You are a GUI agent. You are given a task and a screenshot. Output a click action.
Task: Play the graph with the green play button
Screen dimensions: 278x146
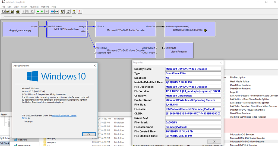[38, 11]
